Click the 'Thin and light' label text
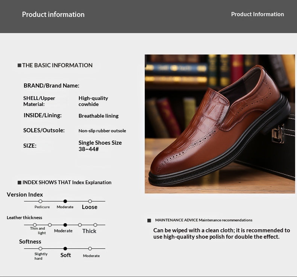297x277 pixels. click(38, 231)
